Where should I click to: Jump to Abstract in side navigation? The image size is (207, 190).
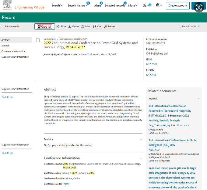16,40
